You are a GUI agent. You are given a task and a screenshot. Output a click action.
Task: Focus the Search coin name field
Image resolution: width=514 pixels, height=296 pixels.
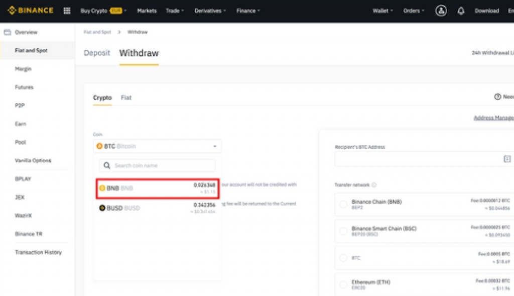click(x=157, y=165)
